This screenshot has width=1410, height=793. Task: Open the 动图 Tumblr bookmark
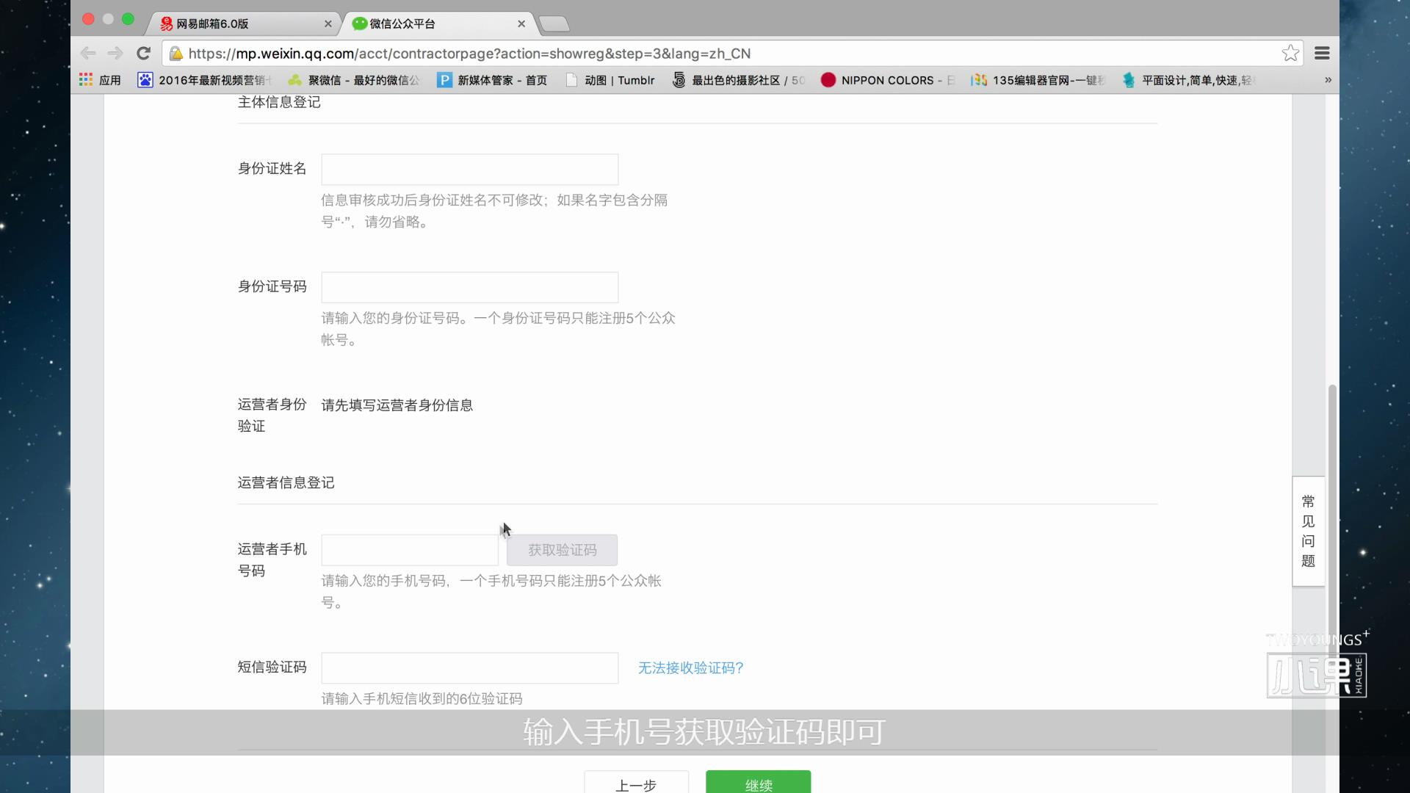pos(610,80)
